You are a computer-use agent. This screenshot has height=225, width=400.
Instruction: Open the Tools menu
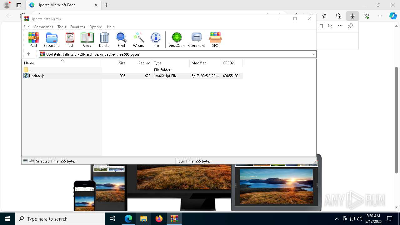(x=62, y=27)
